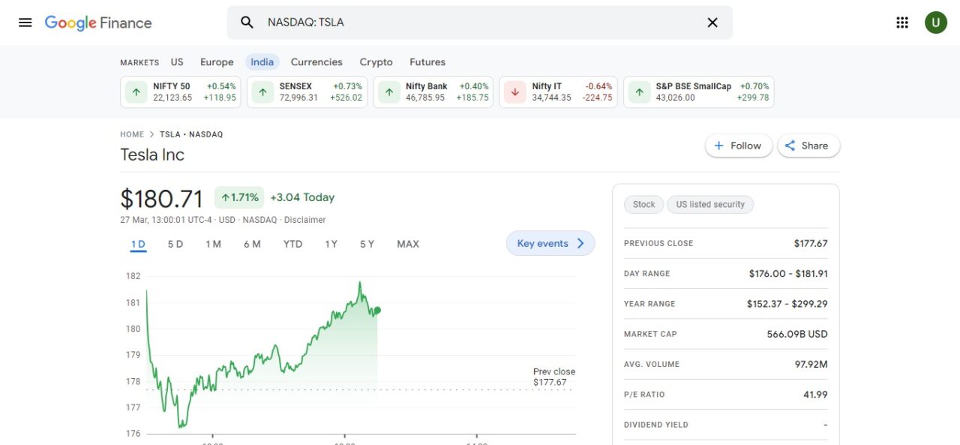The width and height of the screenshot is (960, 445).
Task: Click the MARKET CAP label
Action: click(x=649, y=334)
